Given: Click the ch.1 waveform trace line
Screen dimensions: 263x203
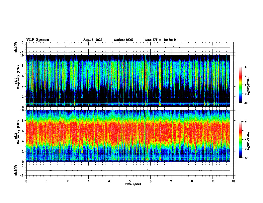Looking at the screenshot, I should tap(128, 47).
